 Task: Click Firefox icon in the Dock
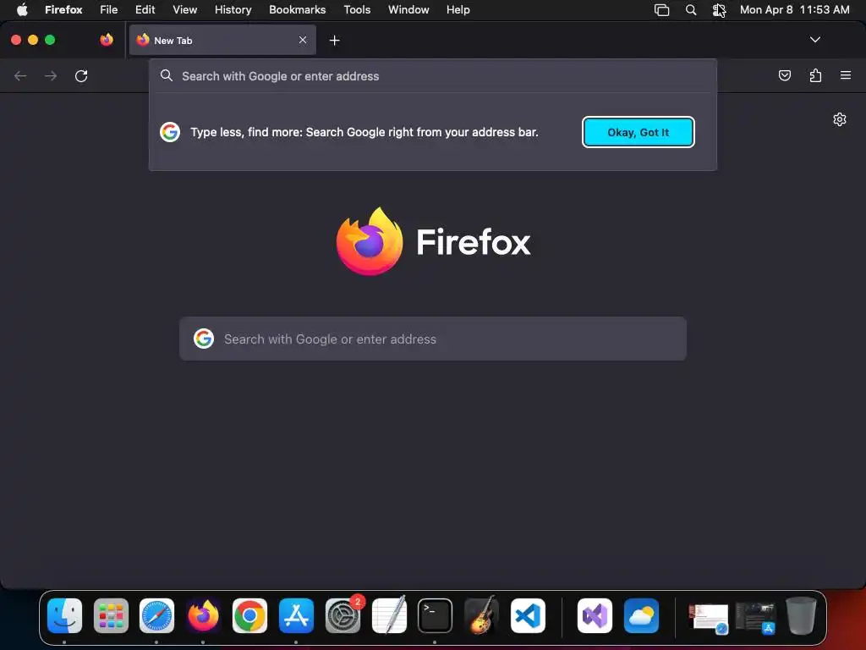203,615
